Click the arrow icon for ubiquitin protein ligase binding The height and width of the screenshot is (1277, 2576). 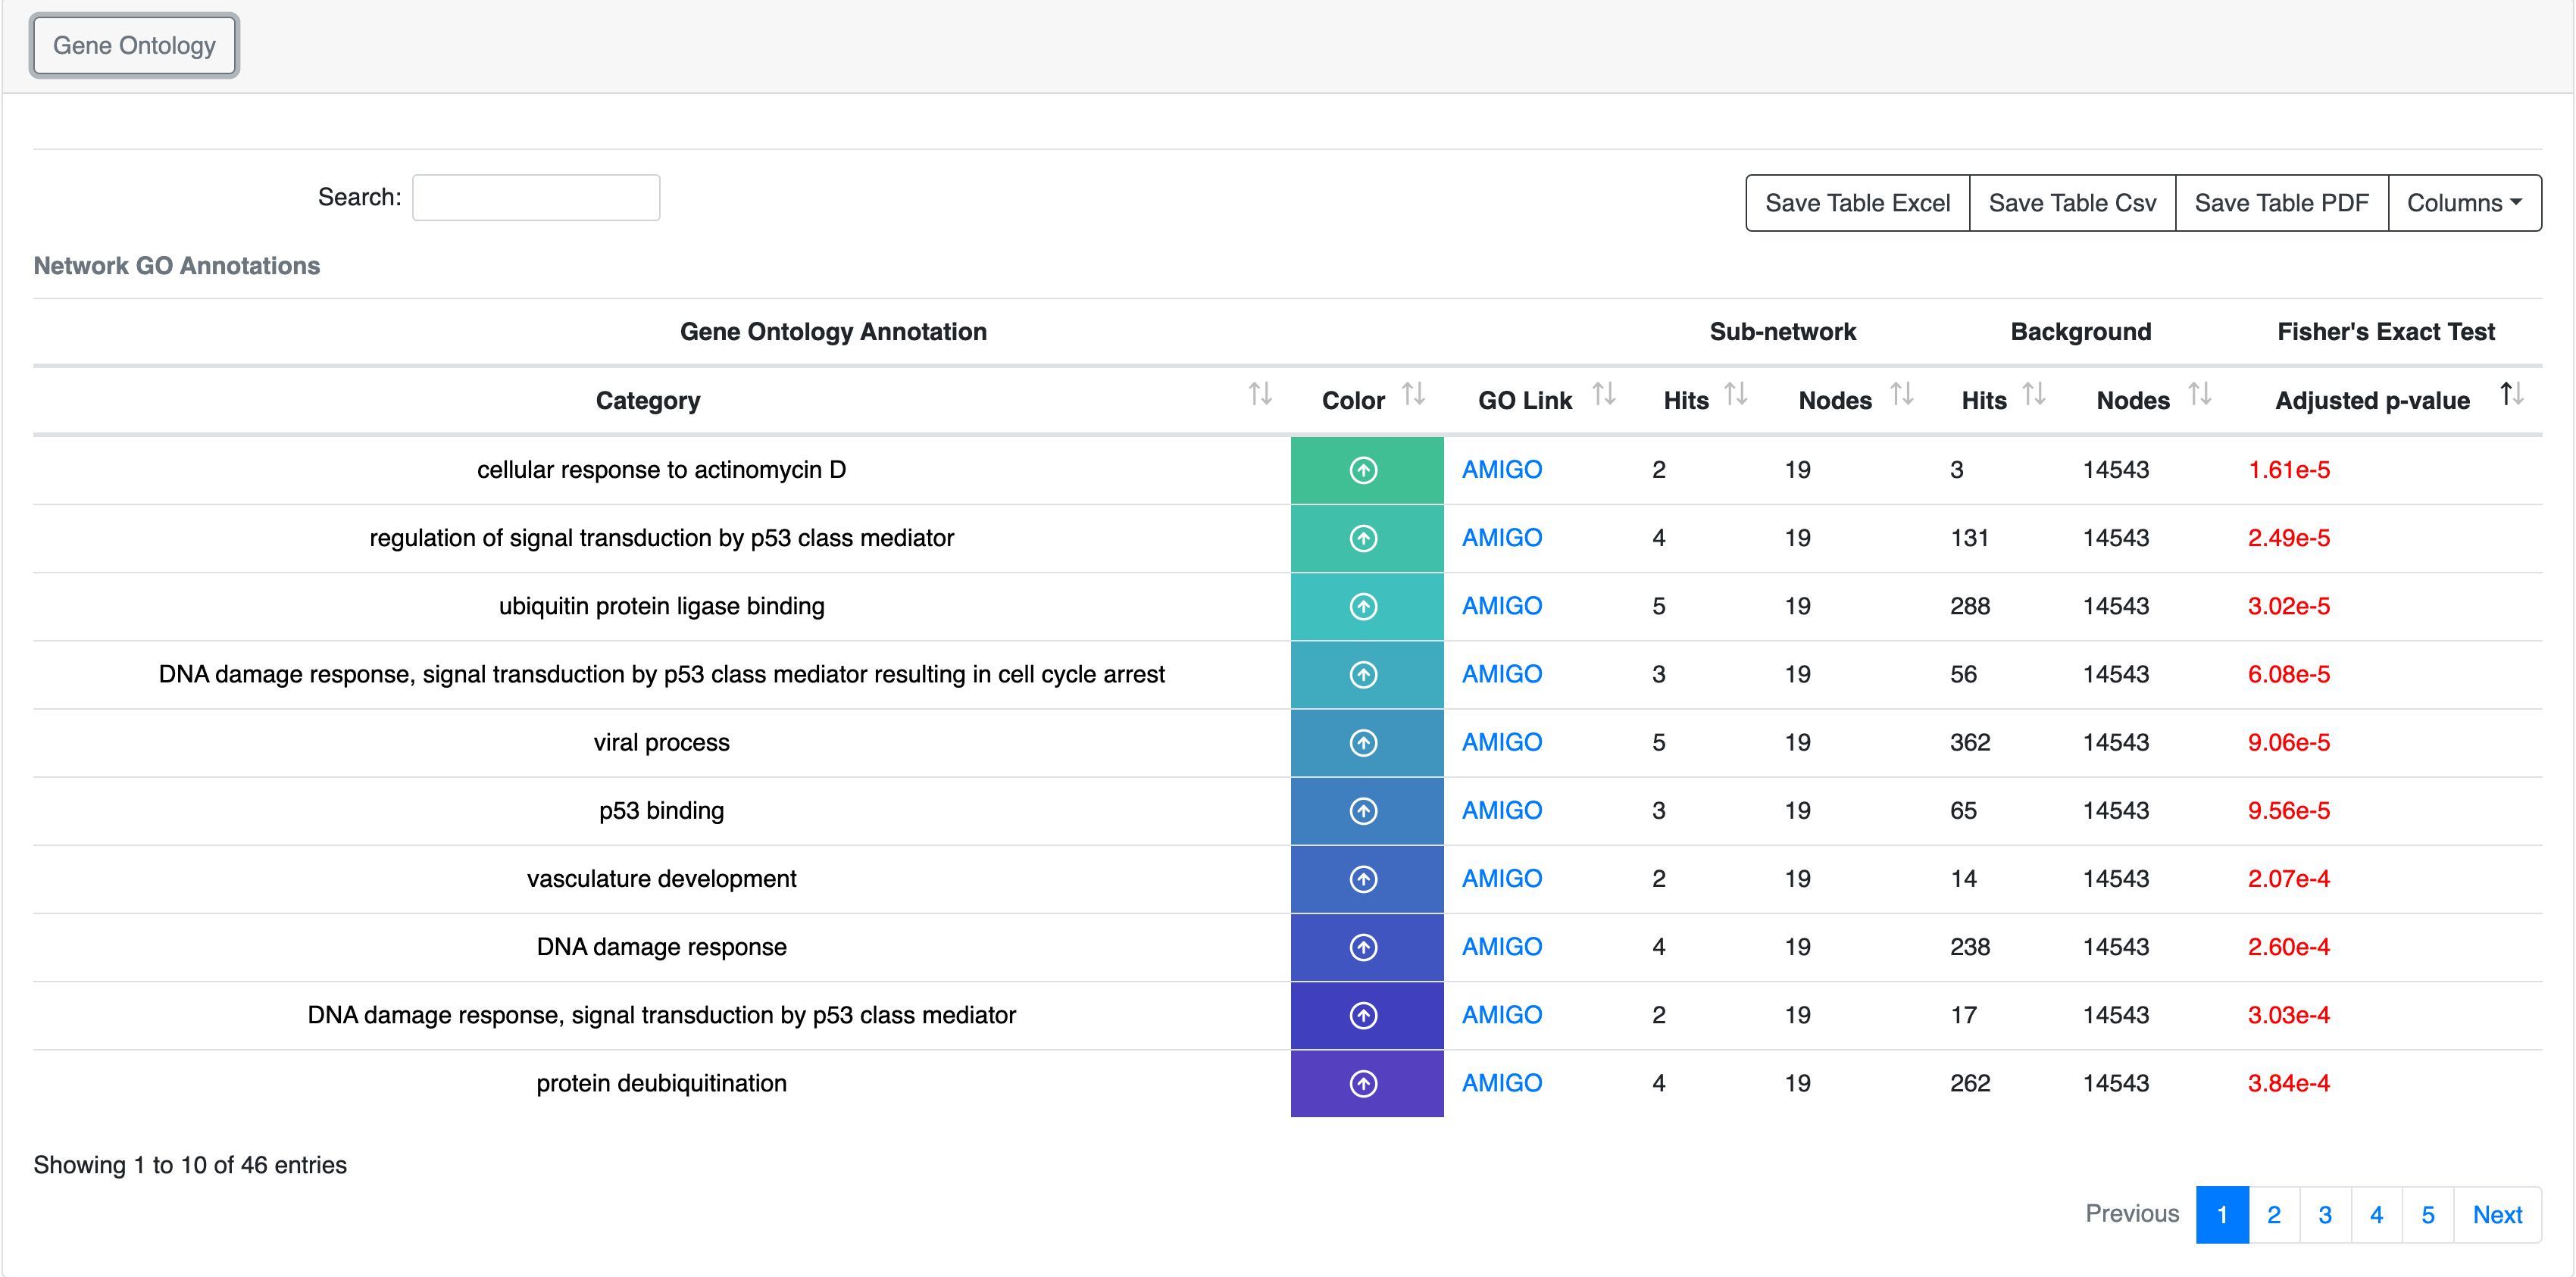[x=1363, y=606]
